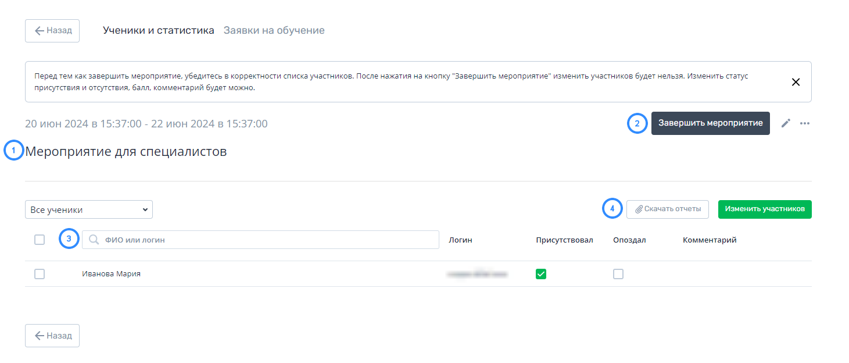The image size is (849, 363).
Task: Click the title Мероприятие для специалистов
Action: point(126,152)
